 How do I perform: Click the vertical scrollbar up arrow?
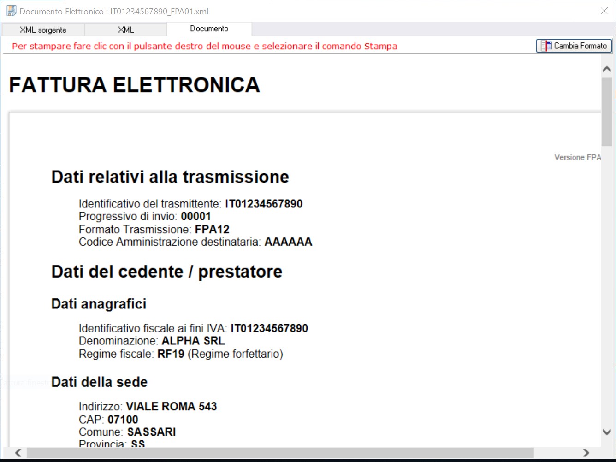(x=607, y=69)
